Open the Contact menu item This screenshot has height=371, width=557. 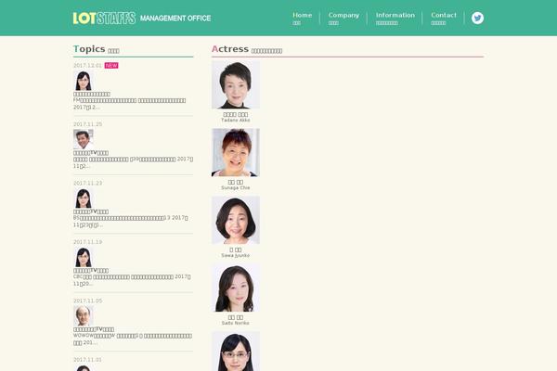[444, 19]
